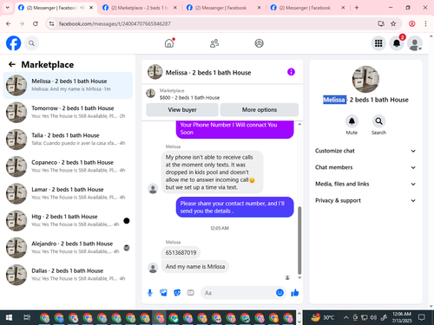Open the Windows notification center icon
434x325 pixels.
coord(422,318)
